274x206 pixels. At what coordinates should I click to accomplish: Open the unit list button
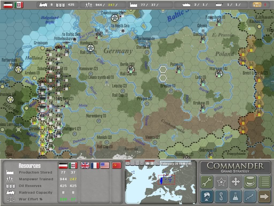pos(264,182)
